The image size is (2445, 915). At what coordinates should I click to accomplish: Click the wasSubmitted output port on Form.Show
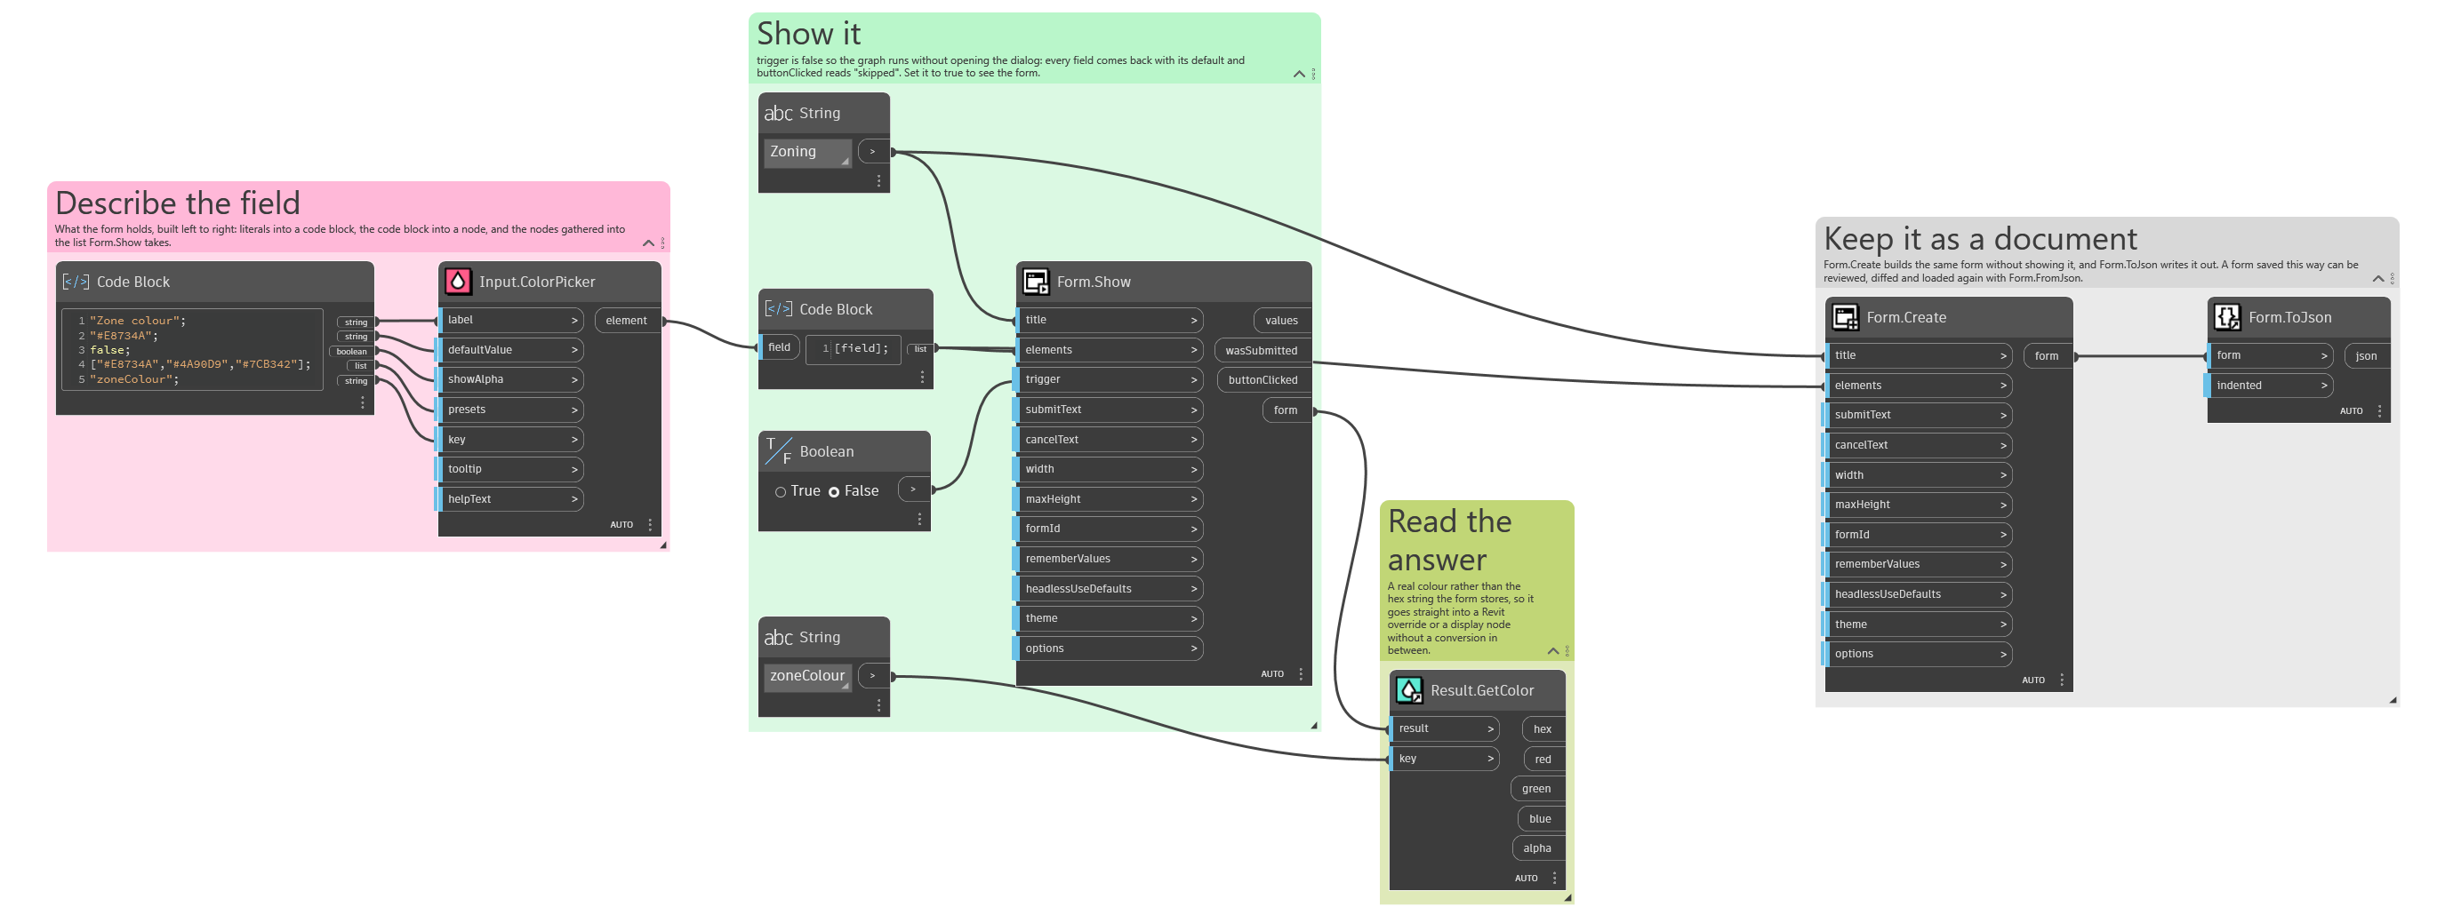click(1262, 351)
